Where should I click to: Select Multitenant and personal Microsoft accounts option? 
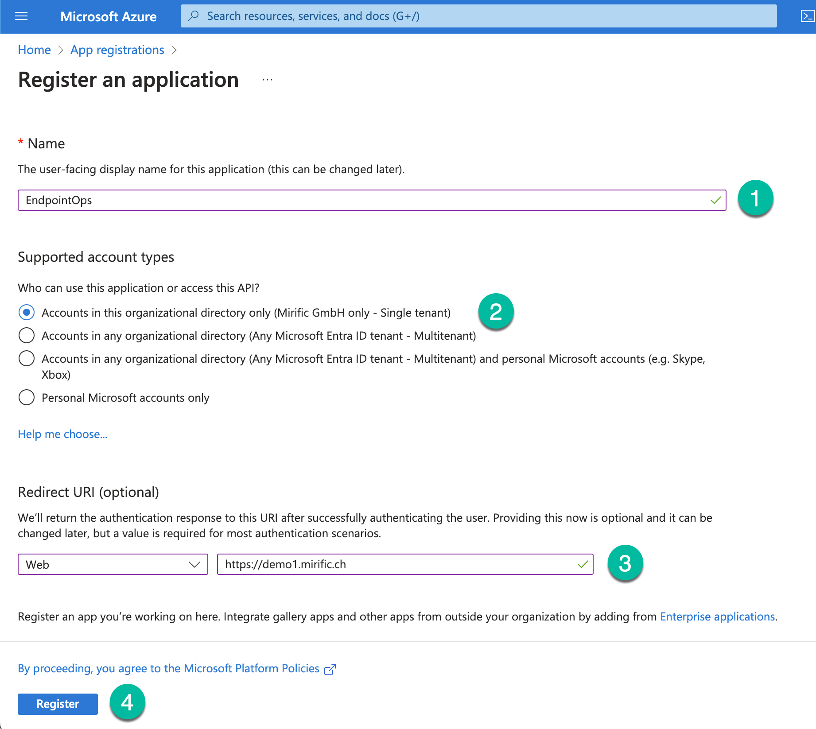pos(27,359)
